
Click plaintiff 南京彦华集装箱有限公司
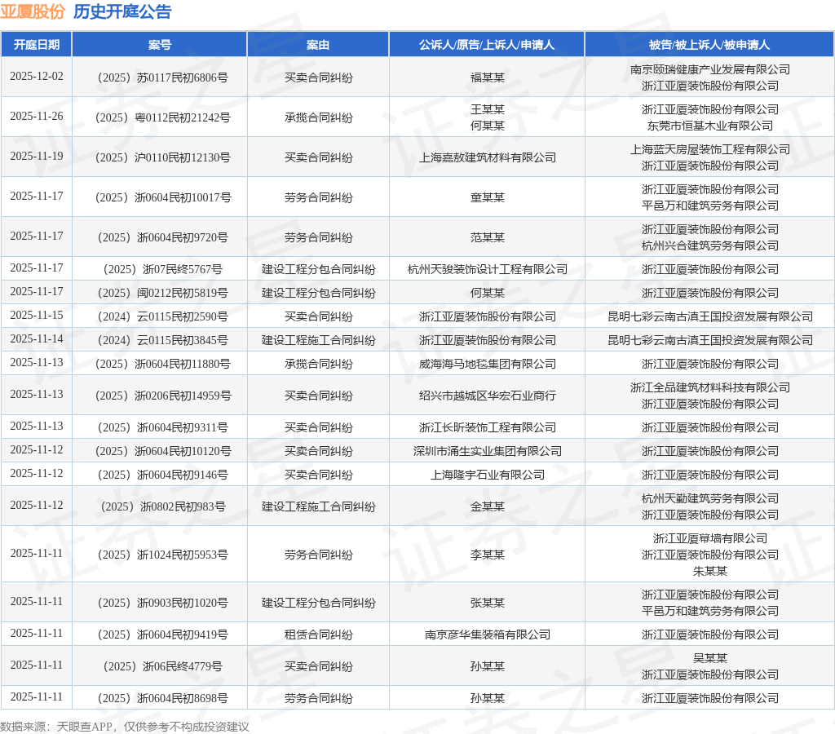(x=487, y=635)
